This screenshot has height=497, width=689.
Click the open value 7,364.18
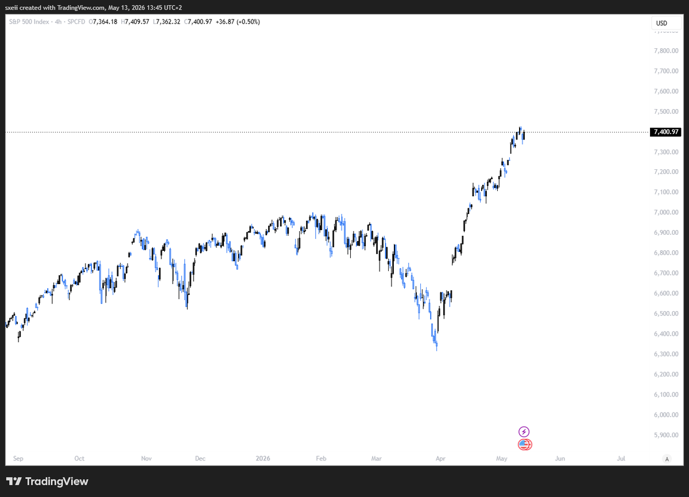click(x=104, y=22)
